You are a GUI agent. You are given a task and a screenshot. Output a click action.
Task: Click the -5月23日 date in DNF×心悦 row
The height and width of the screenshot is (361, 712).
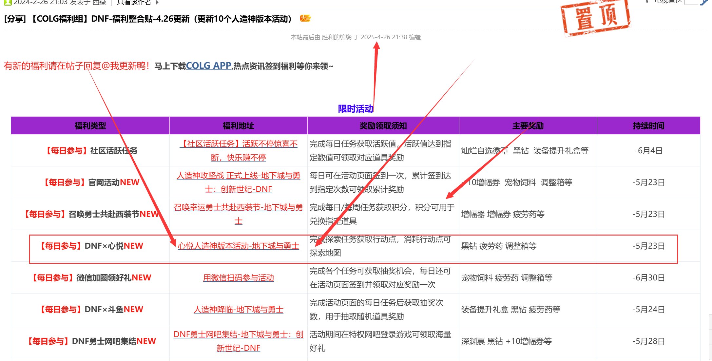tap(649, 246)
